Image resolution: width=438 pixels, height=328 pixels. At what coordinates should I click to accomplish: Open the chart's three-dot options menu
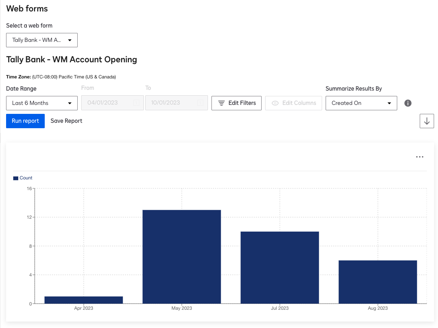[x=419, y=156]
